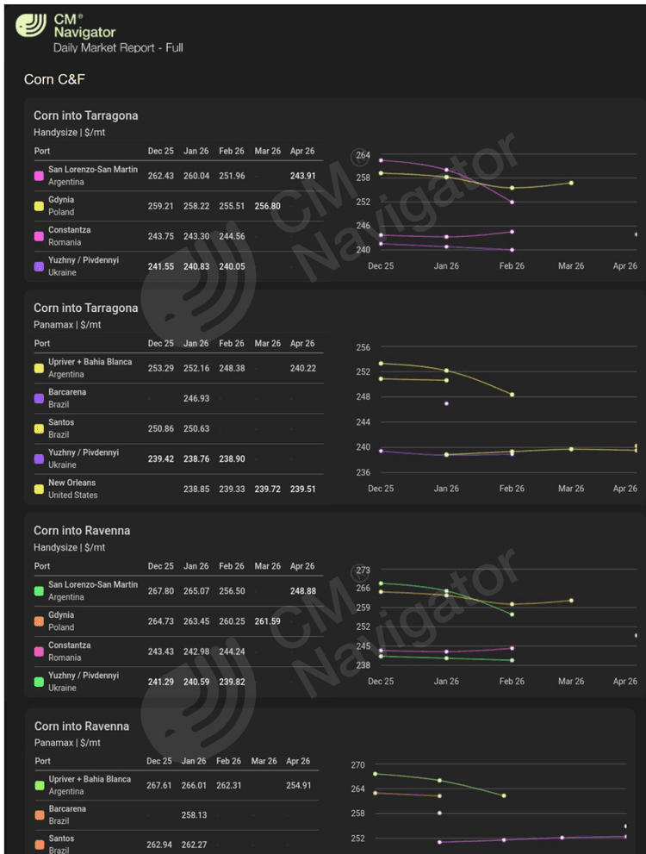Click isolated purple Jan 26 point in Tarragona Panamax chart

(446, 403)
